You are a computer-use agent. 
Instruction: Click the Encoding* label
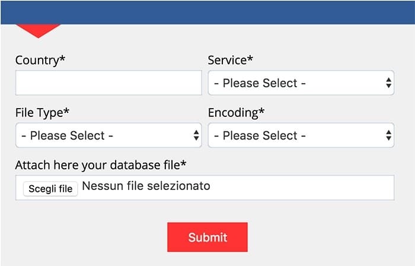coord(237,112)
